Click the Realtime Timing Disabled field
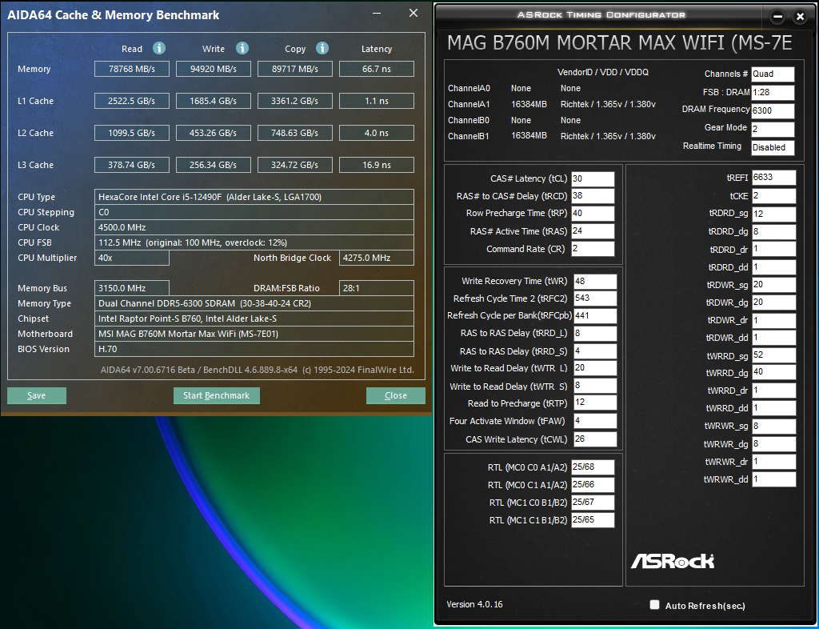The image size is (819, 629). [773, 147]
